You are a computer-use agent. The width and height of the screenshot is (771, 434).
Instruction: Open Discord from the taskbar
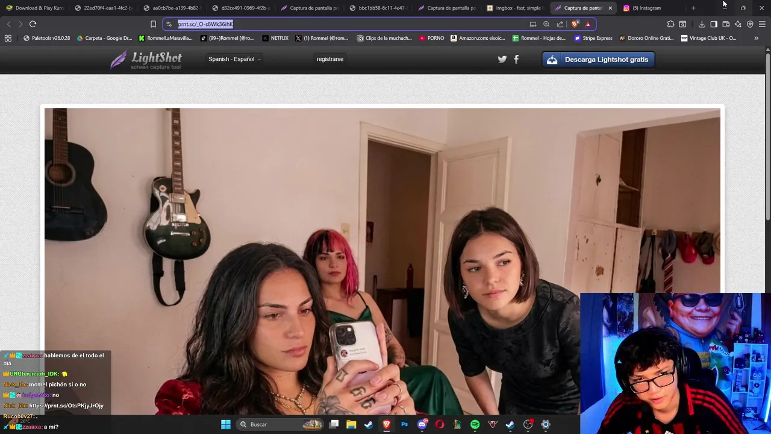tap(422, 424)
